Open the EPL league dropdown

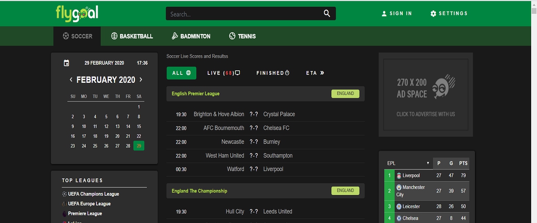[409, 163]
